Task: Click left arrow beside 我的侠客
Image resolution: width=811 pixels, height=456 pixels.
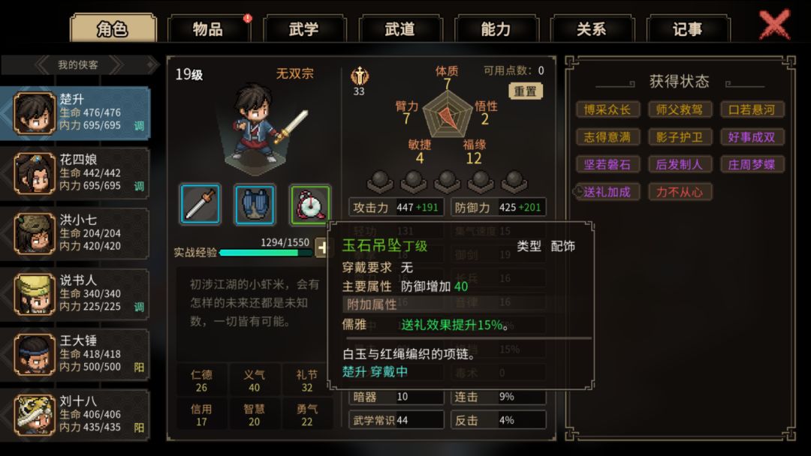Action: click(42, 65)
